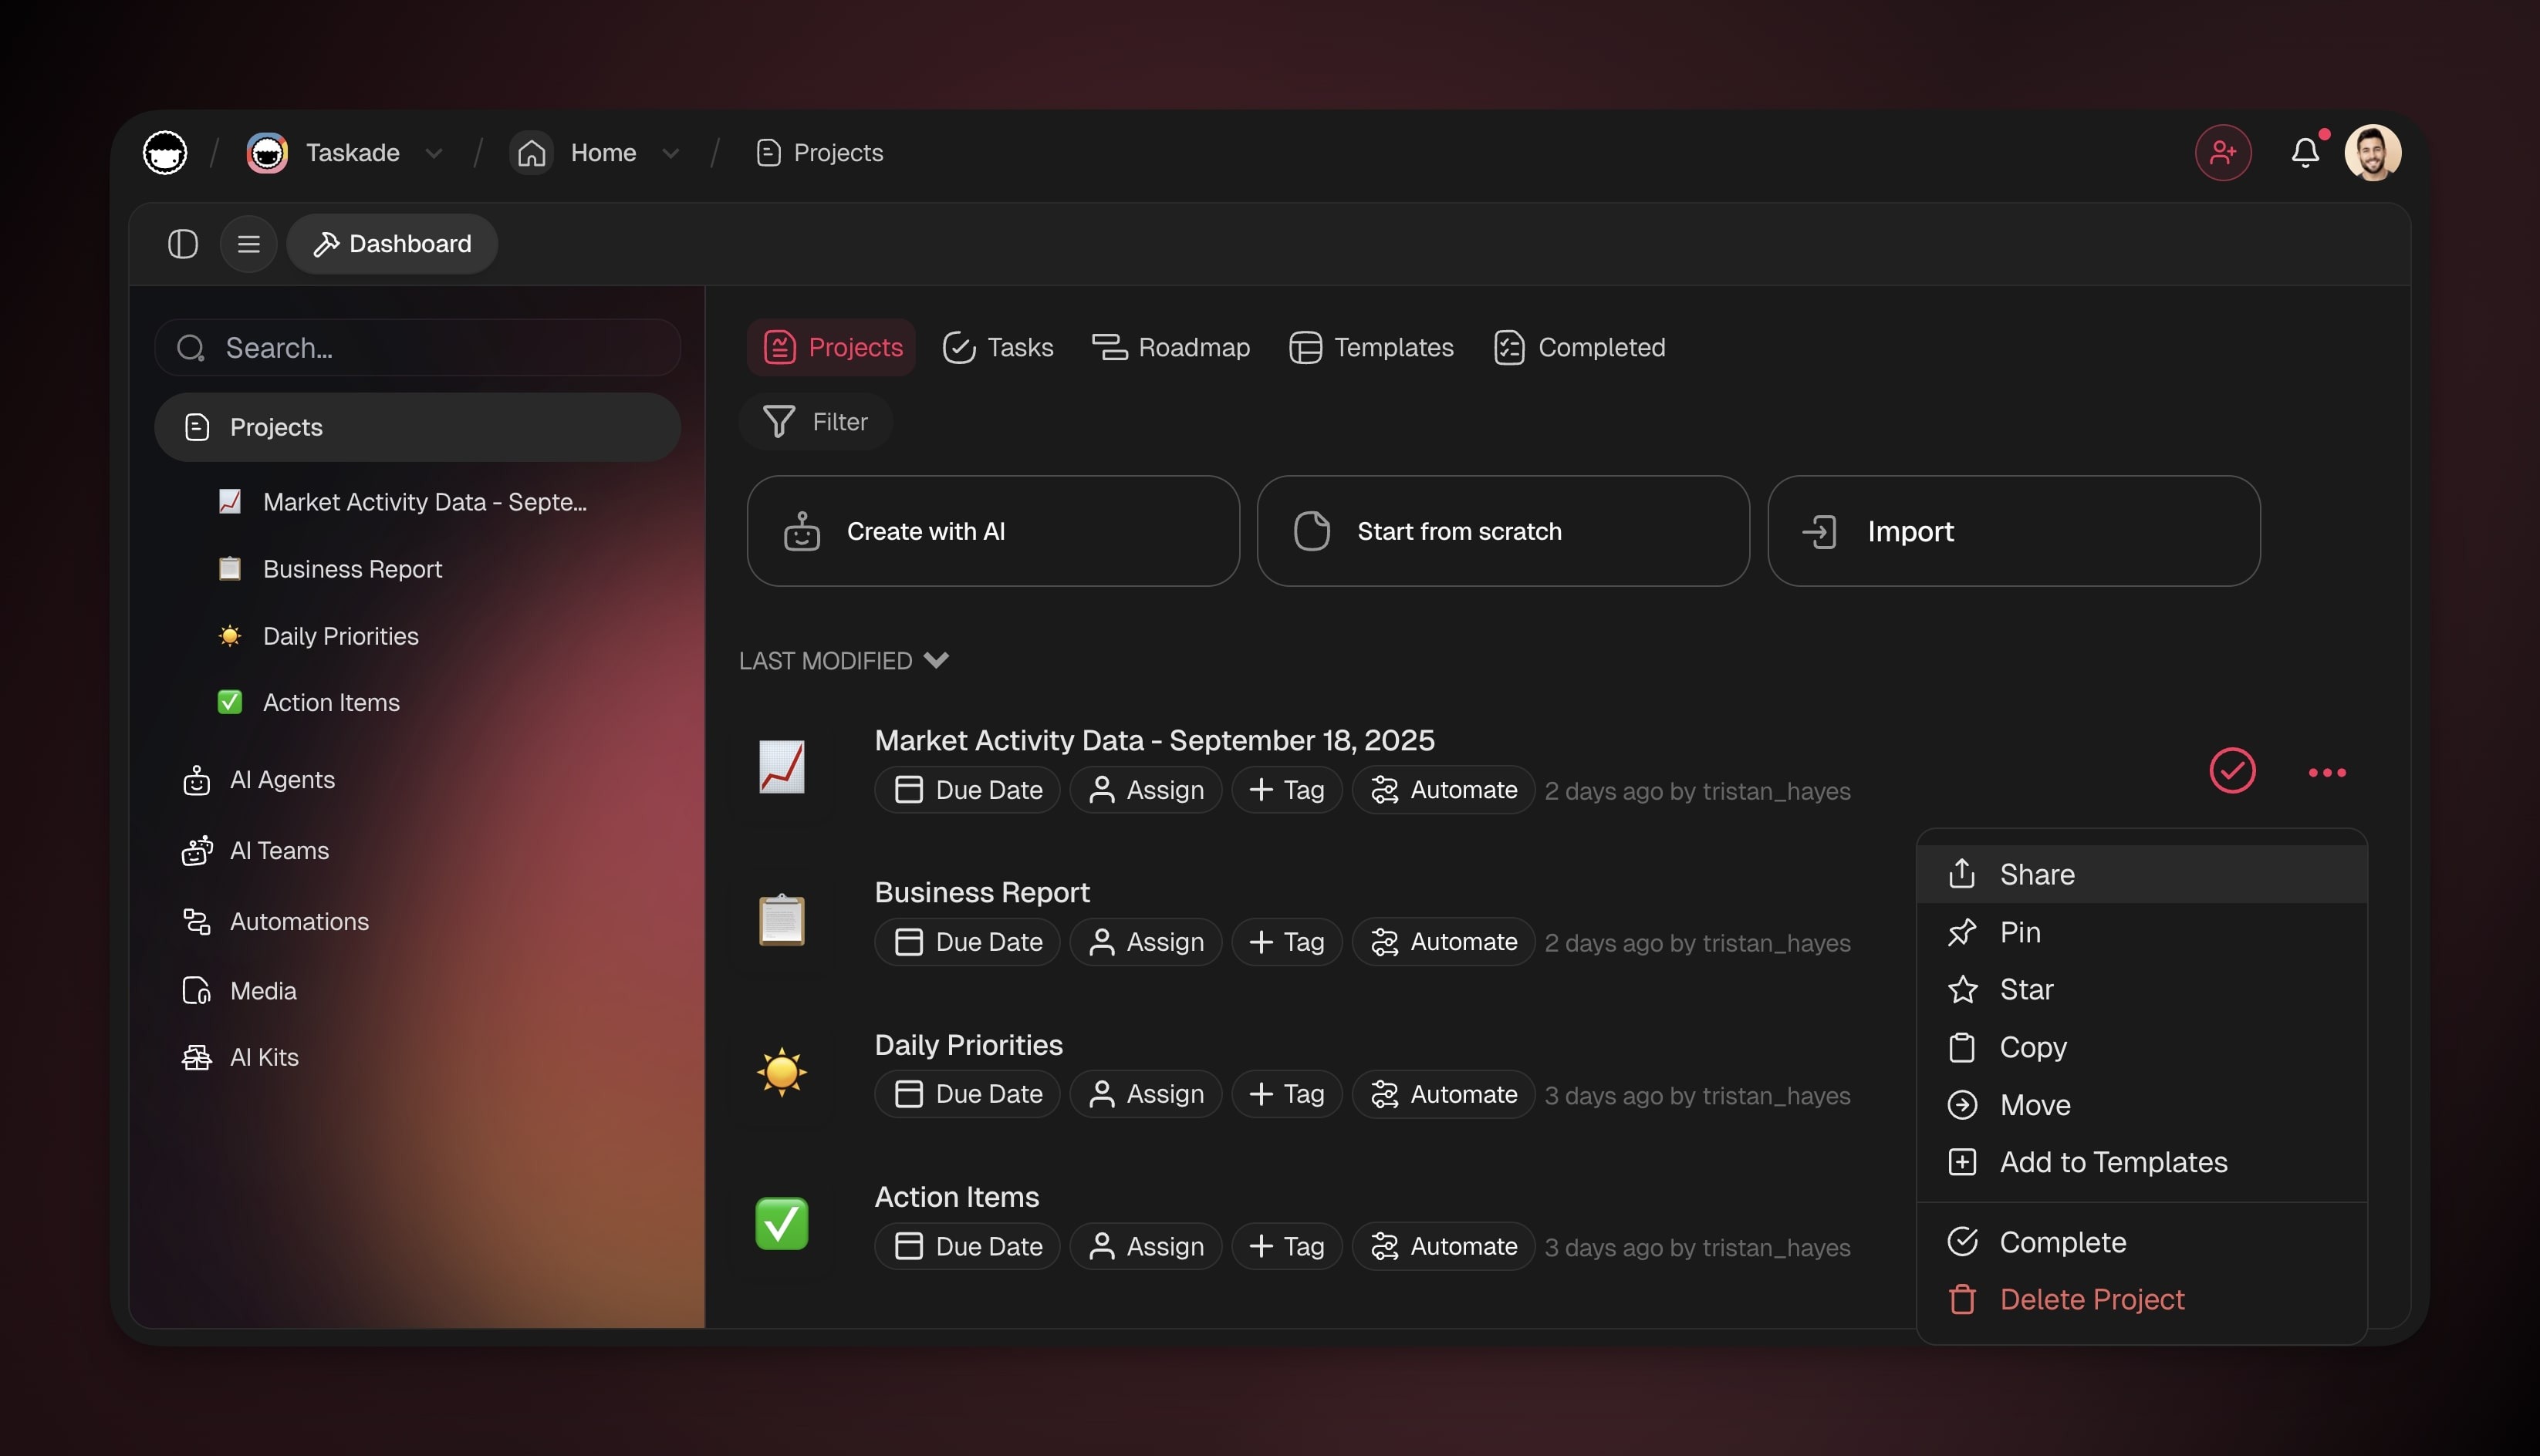Click the Taskade logo icon top left
2540x1456 pixels.
click(x=165, y=153)
